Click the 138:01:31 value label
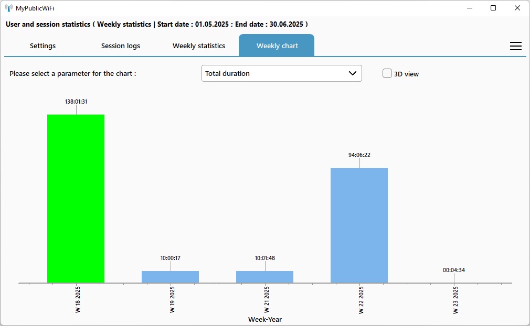The height and width of the screenshot is (326, 530). 76,102
